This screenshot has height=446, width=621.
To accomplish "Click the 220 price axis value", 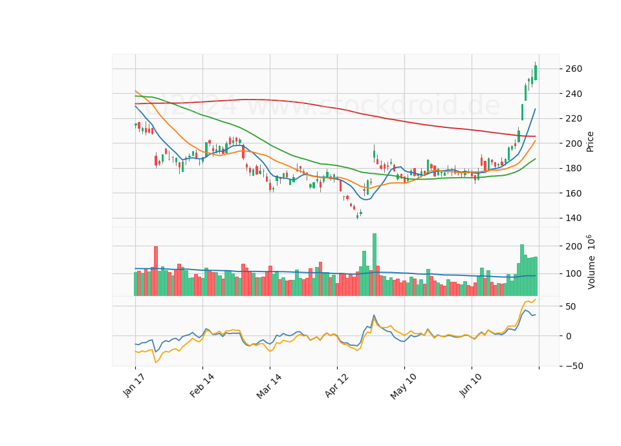I will click(574, 119).
